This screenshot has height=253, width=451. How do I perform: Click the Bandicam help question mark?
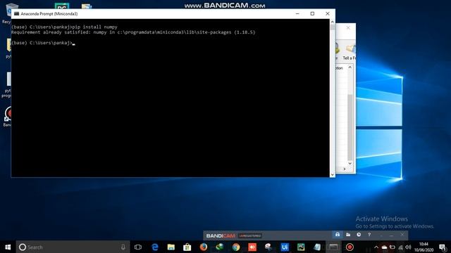(369, 235)
